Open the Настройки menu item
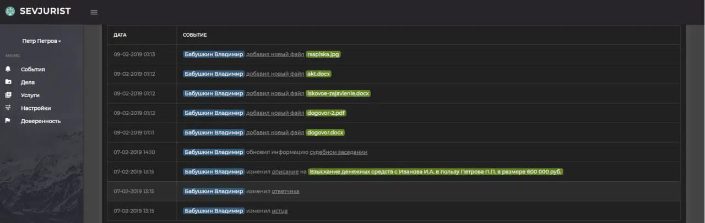Image resolution: width=705 pixels, height=223 pixels. click(36, 108)
